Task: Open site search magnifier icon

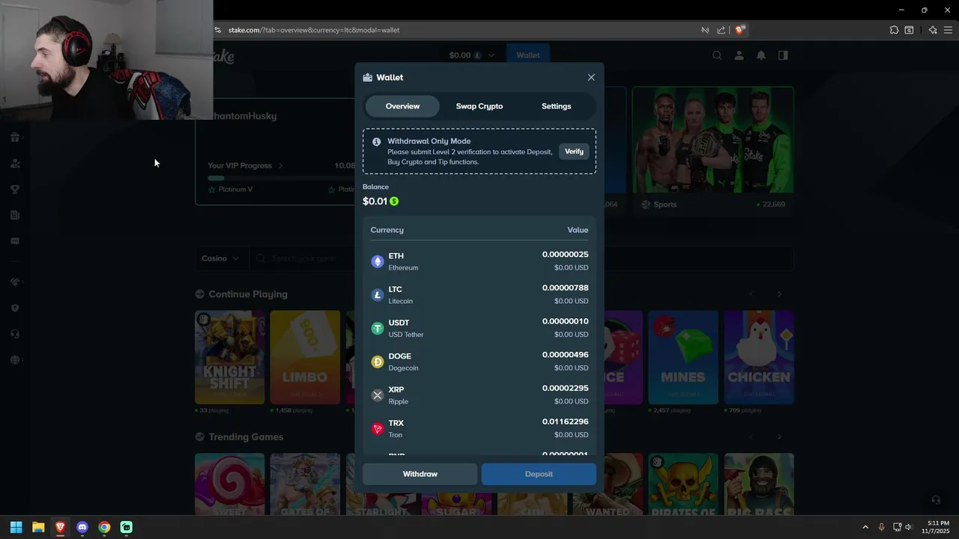Action: click(x=717, y=55)
